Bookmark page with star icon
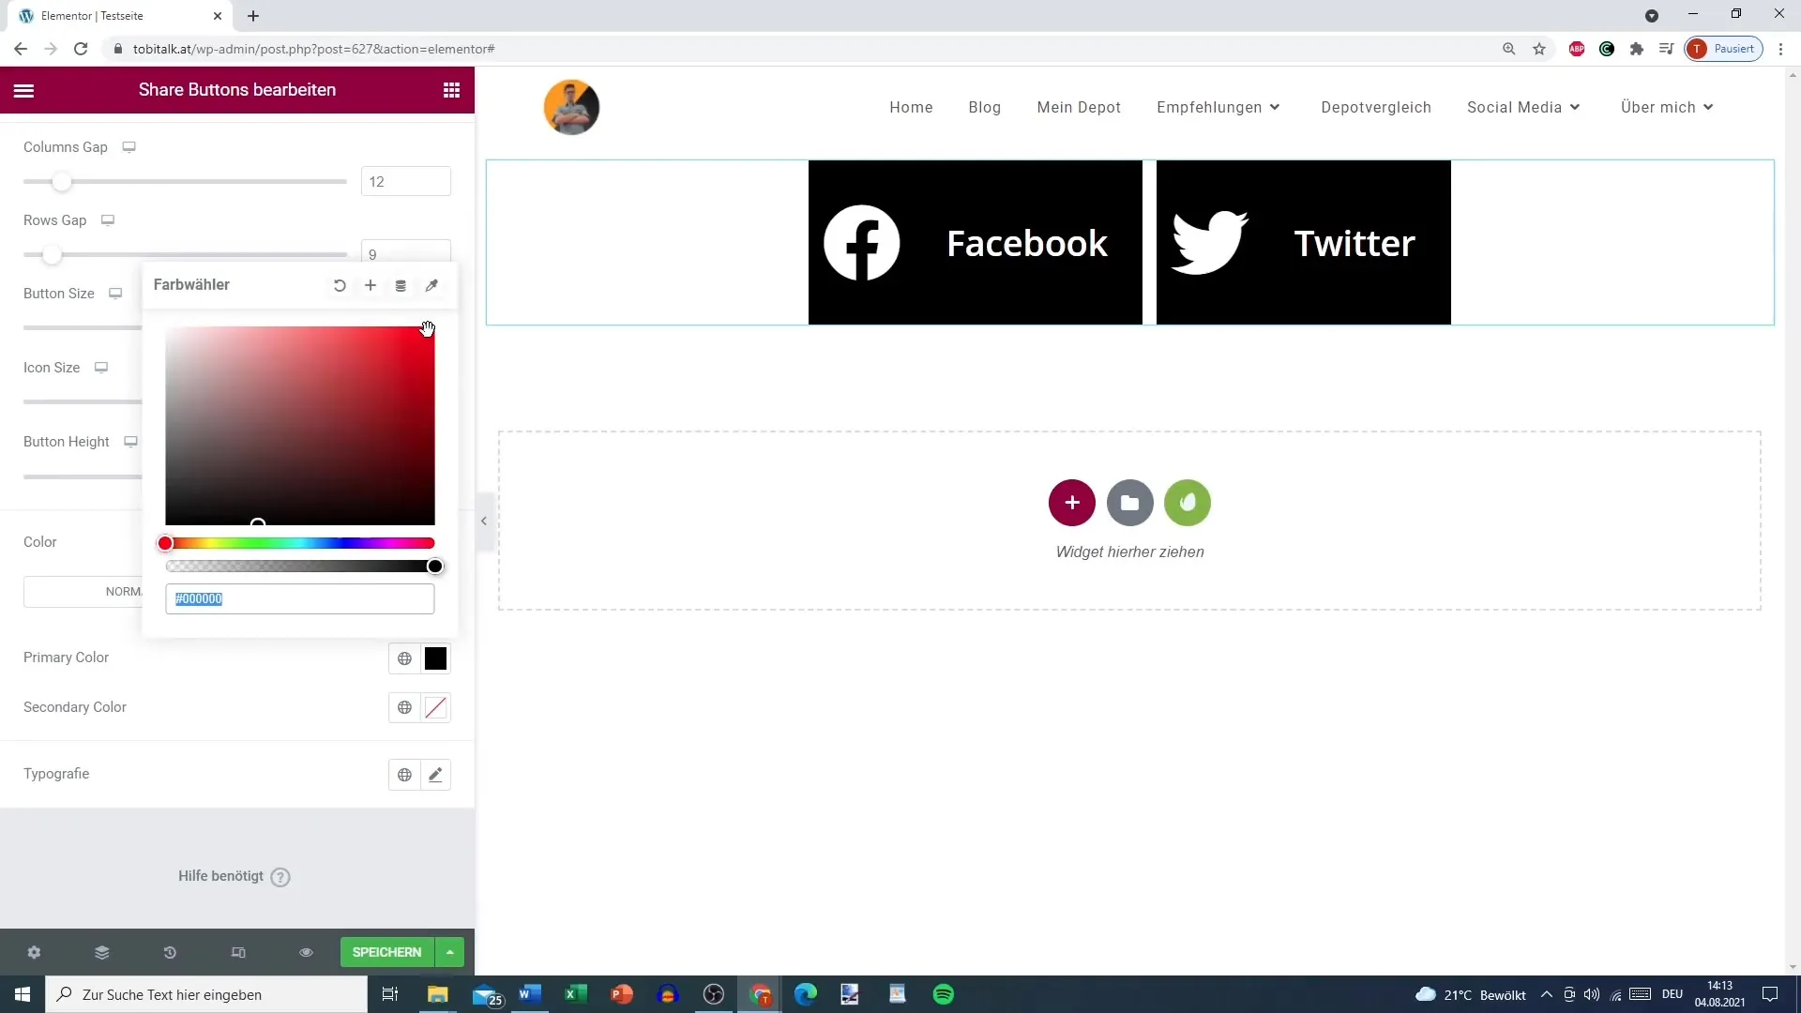Viewport: 1801px width, 1013px height. 1539,49
